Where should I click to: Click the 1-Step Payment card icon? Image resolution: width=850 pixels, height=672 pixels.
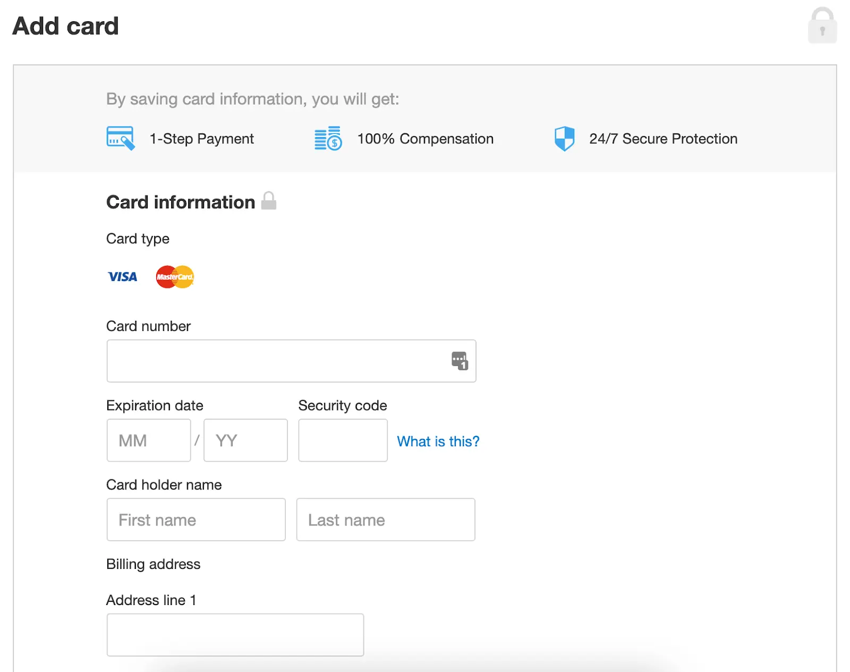[120, 138]
